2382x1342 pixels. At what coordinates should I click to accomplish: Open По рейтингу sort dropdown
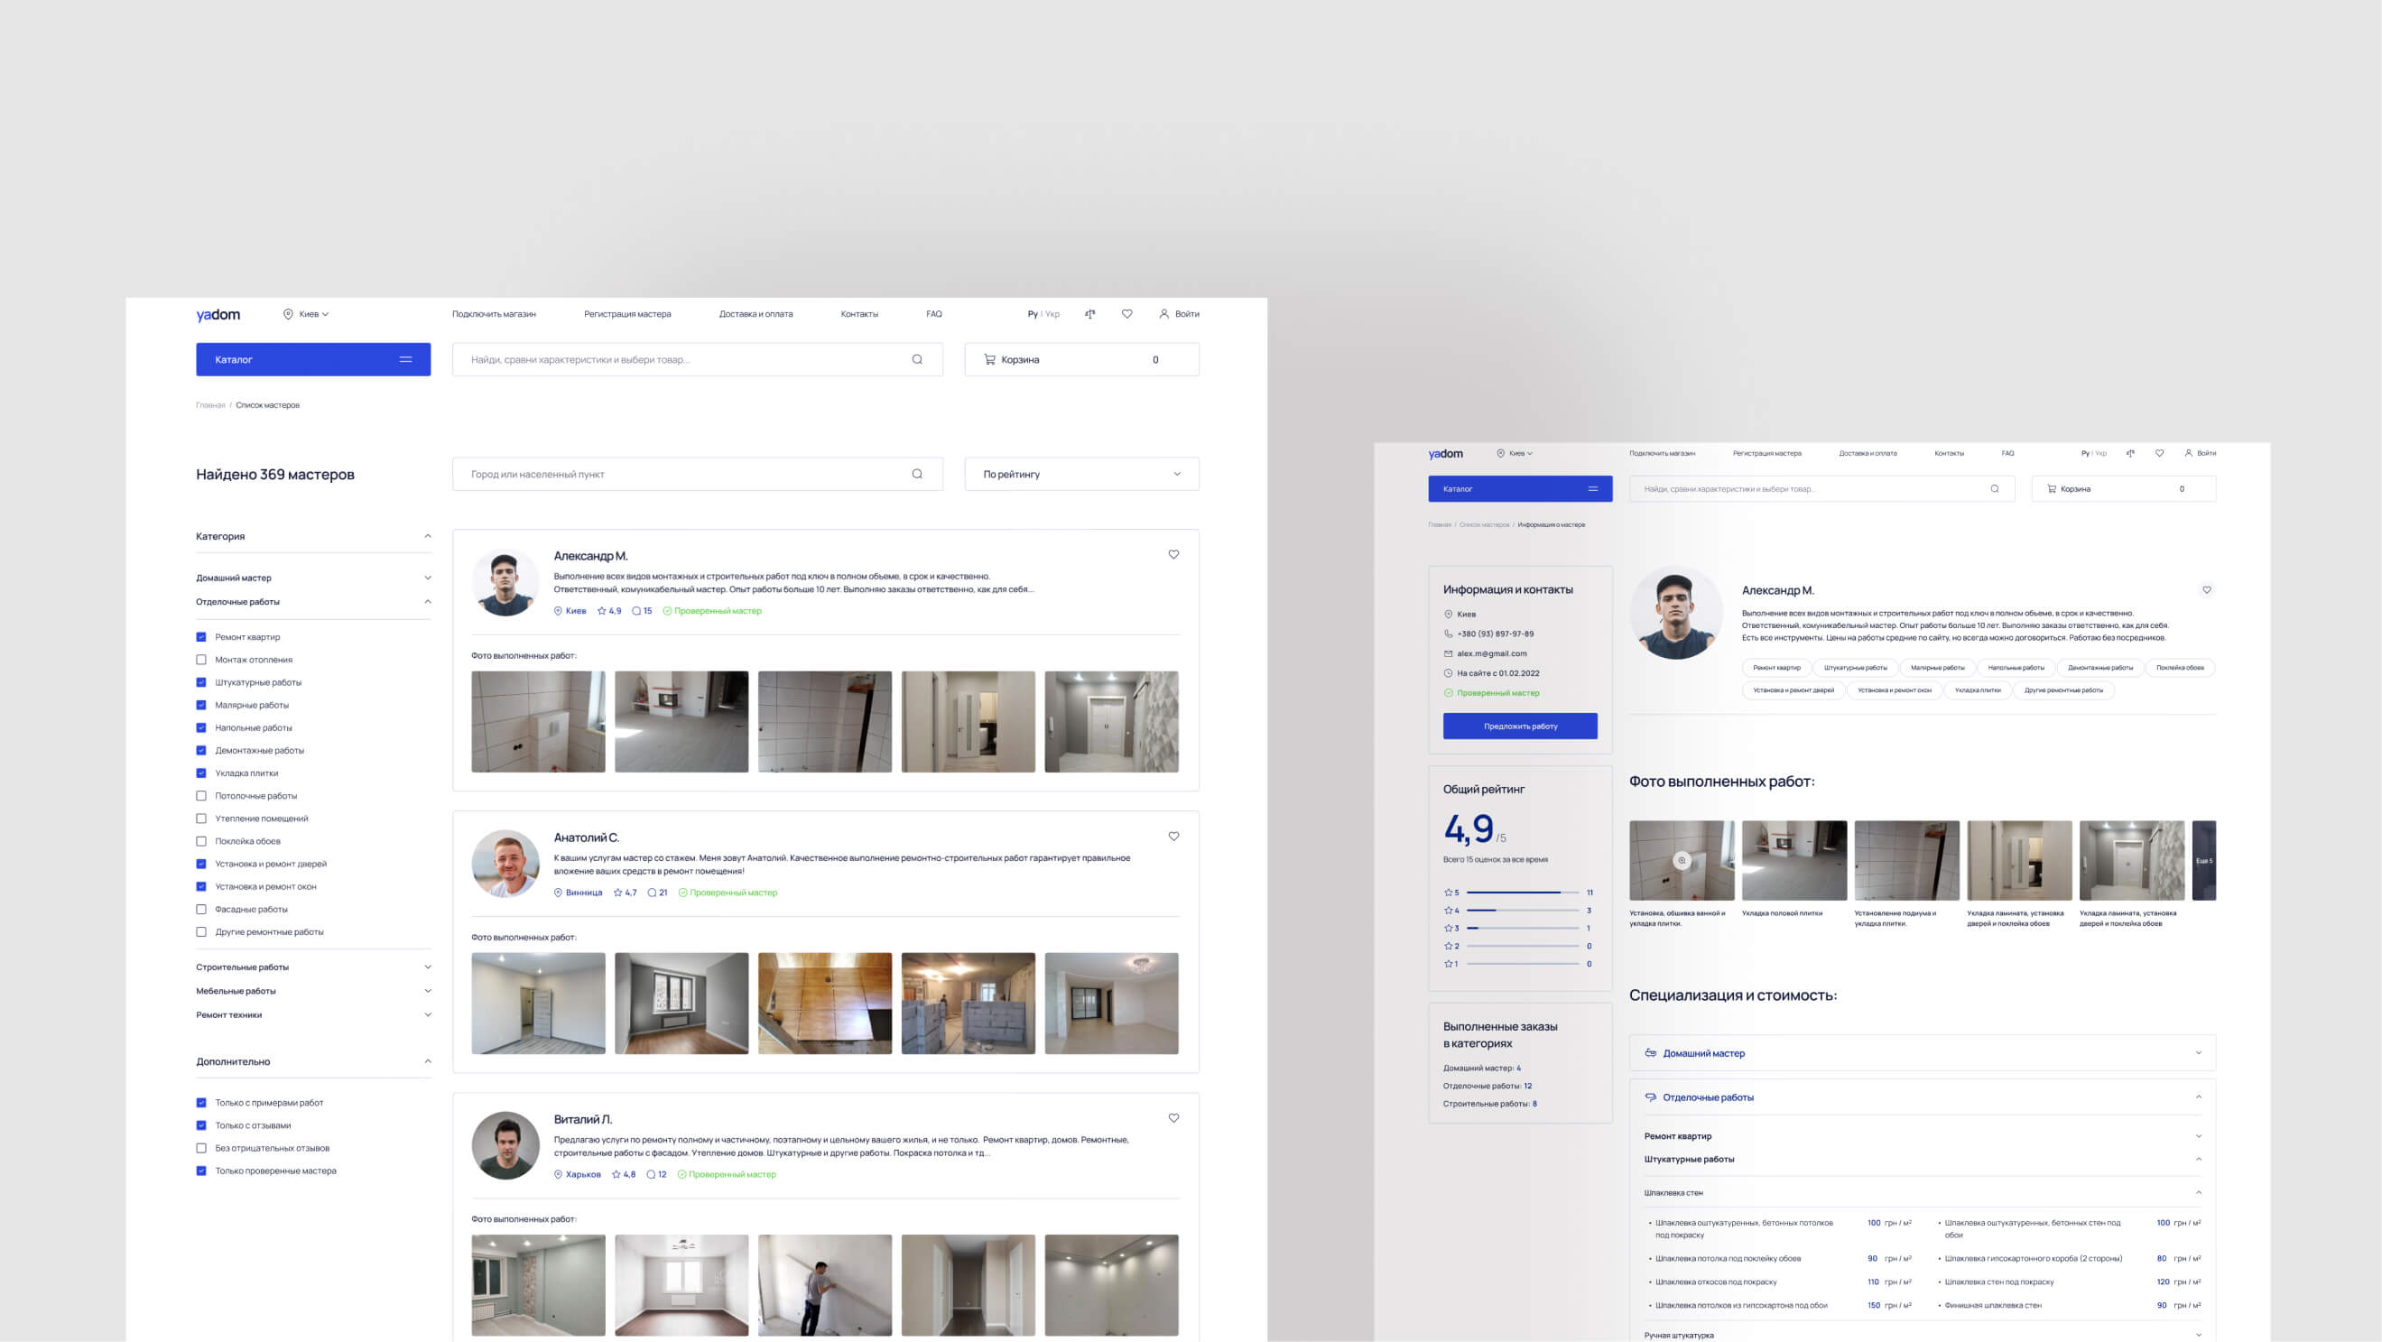point(1081,474)
